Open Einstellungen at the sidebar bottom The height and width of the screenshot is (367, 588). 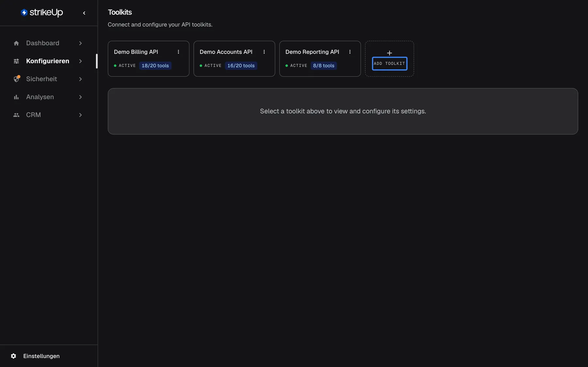pos(49,356)
